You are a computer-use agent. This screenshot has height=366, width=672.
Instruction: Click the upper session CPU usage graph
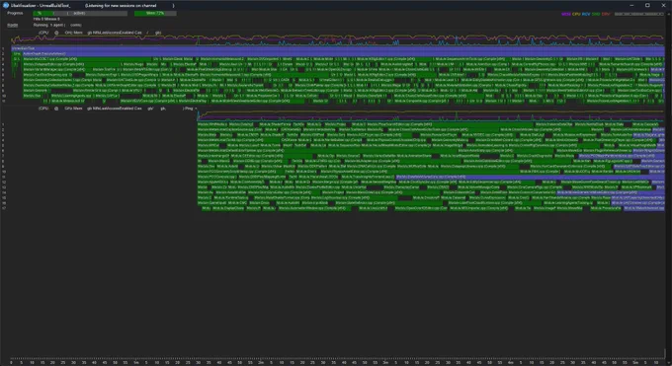coord(338,39)
